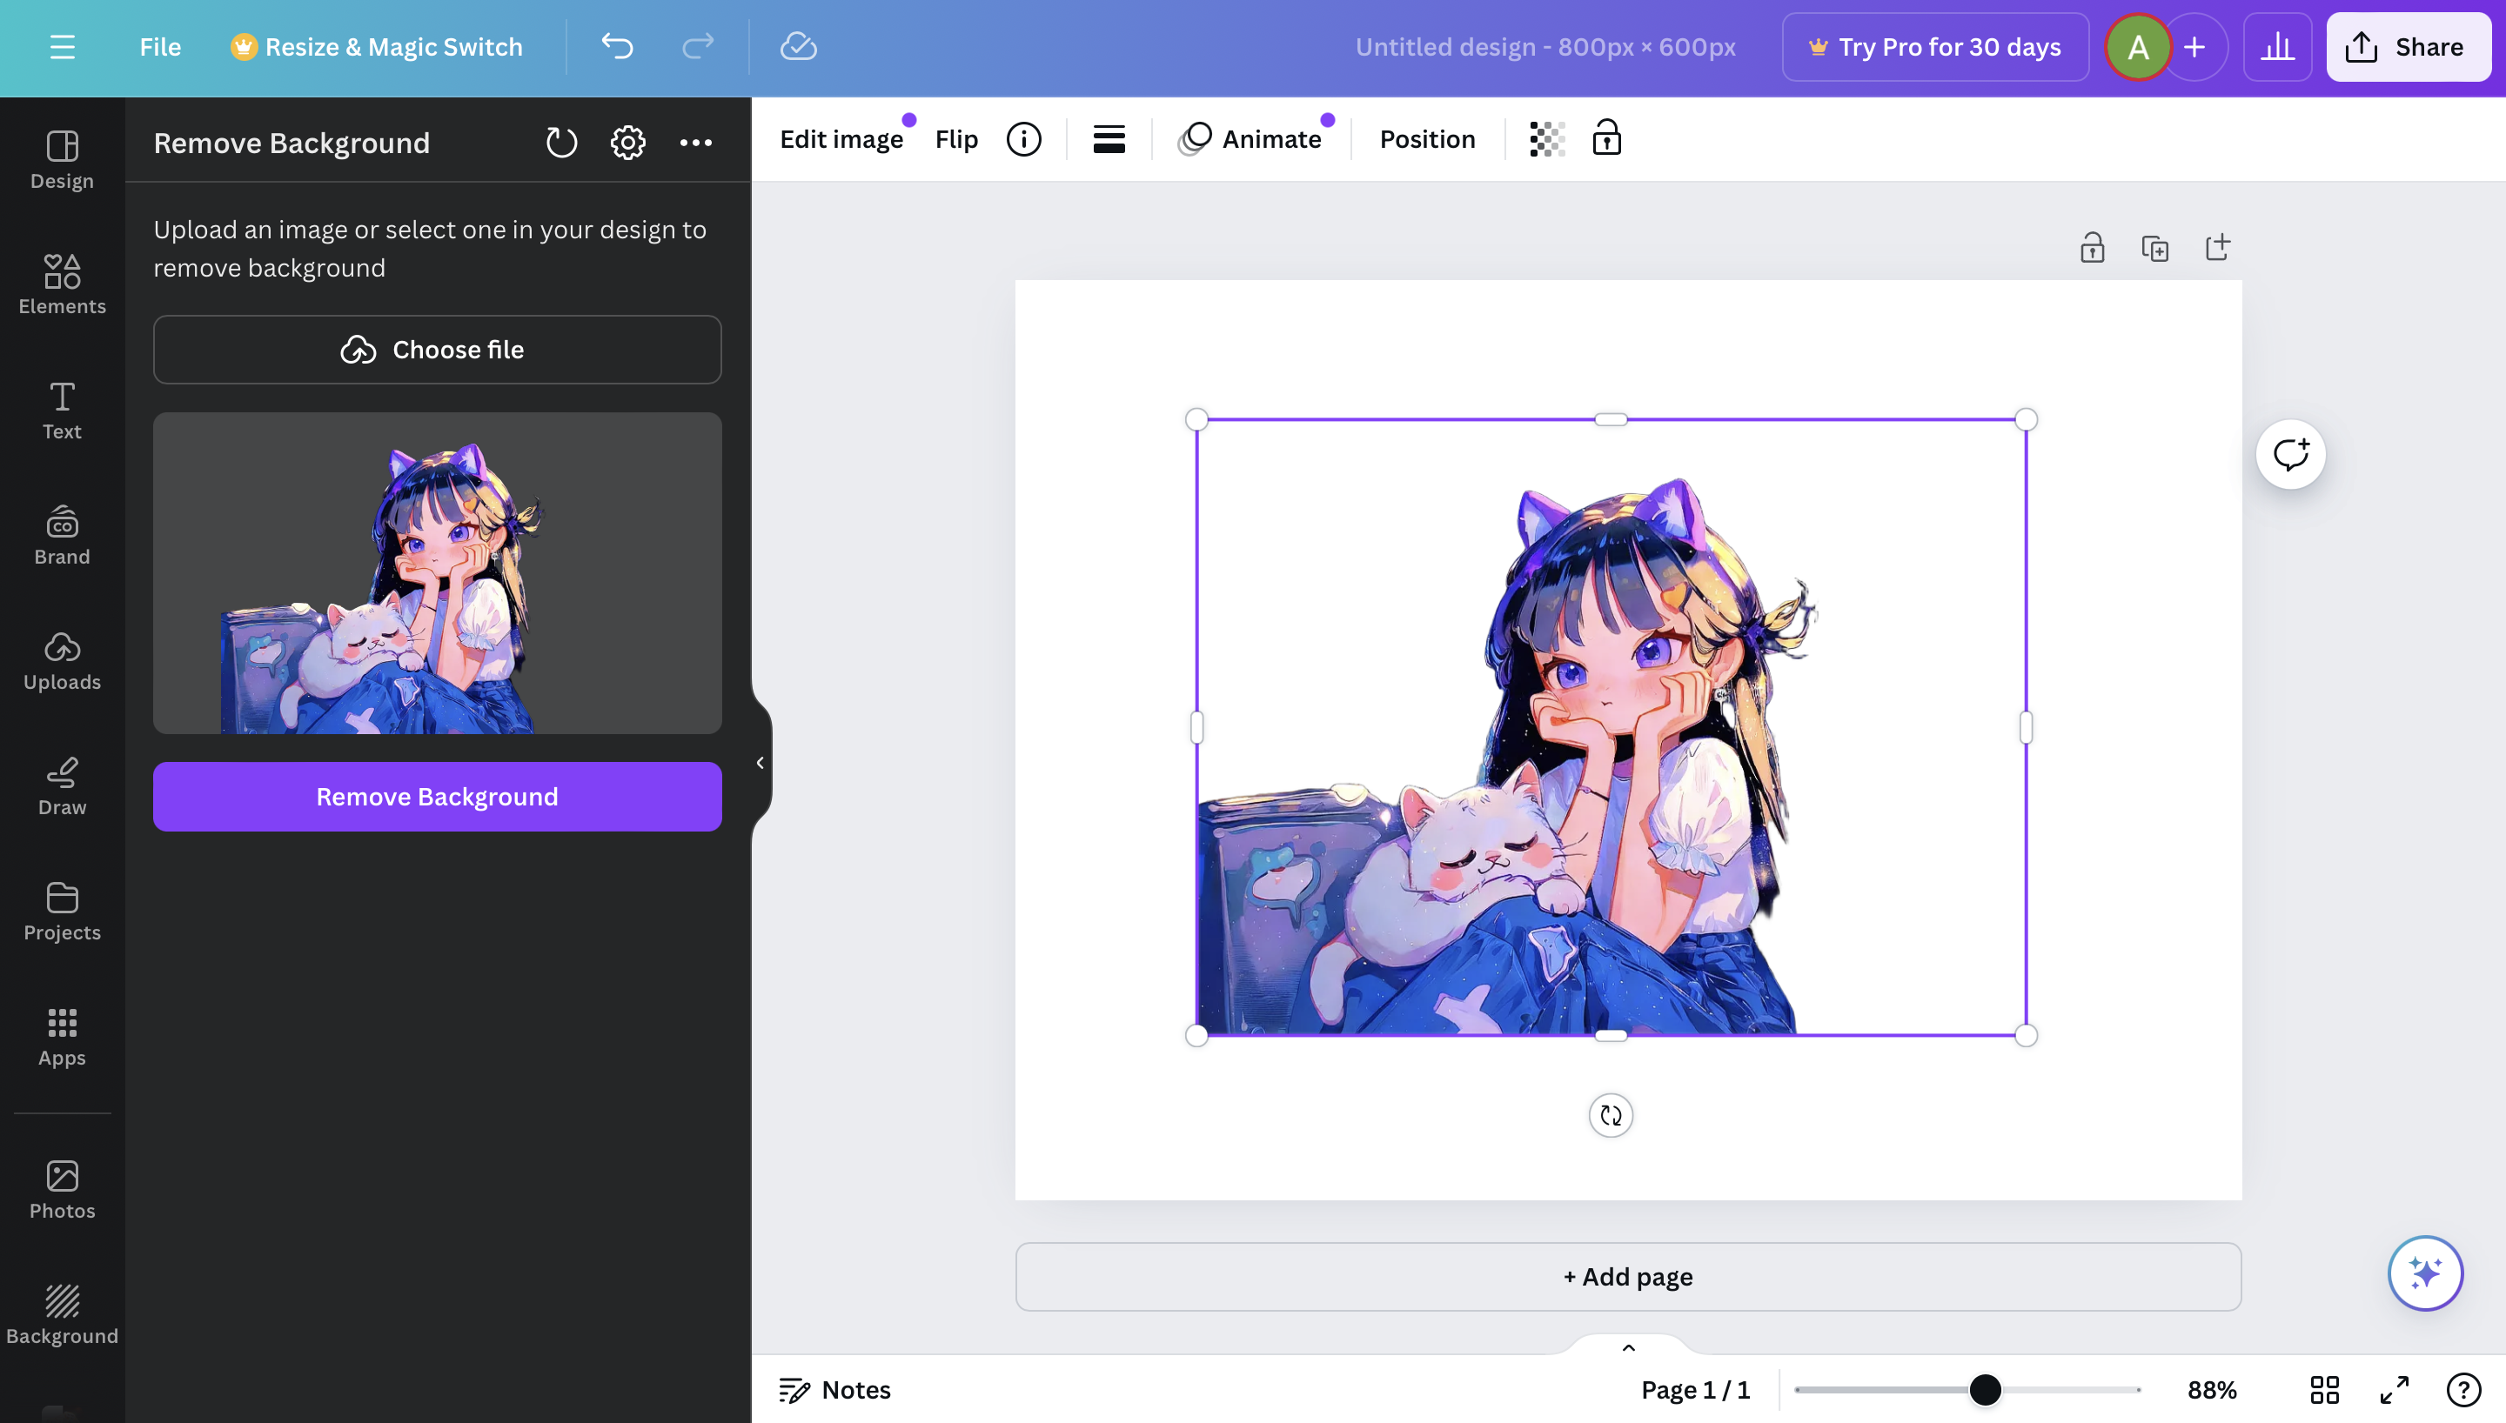This screenshot has width=2506, height=1423.
Task: Open Remove Background settings gear
Action: 627,143
